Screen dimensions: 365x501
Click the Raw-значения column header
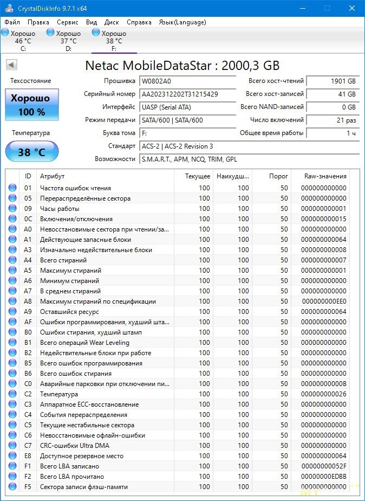click(x=321, y=176)
